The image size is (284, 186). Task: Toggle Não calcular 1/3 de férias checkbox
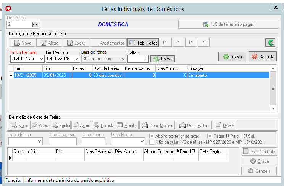tap(152, 142)
